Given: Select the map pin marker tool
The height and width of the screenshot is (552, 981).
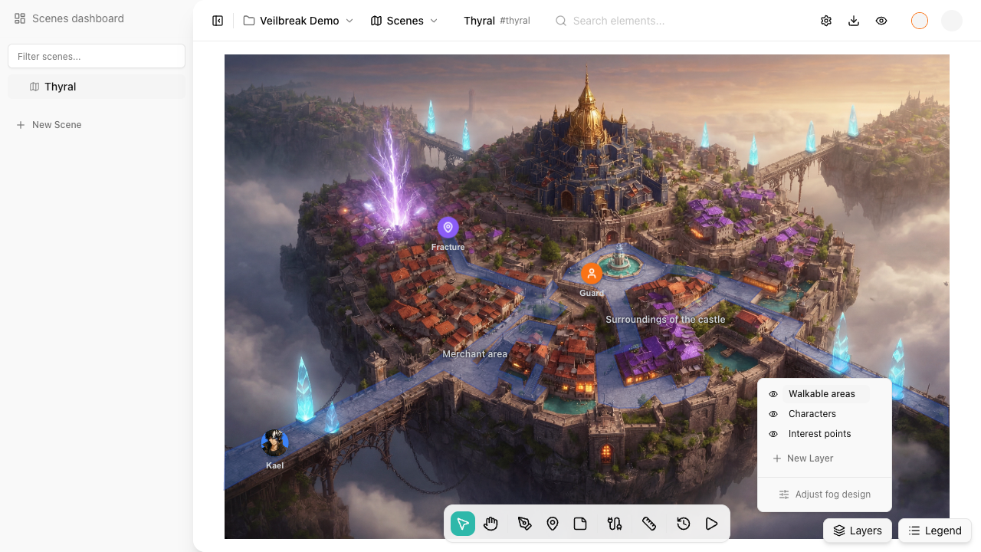Looking at the screenshot, I should (553, 524).
